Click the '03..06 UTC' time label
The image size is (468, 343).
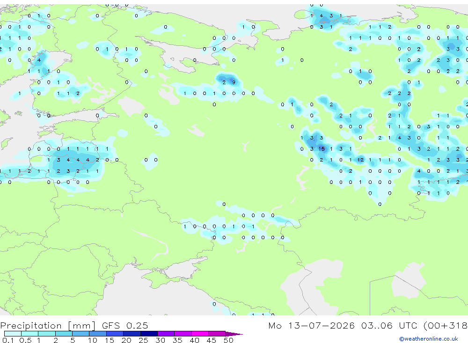click(x=388, y=326)
